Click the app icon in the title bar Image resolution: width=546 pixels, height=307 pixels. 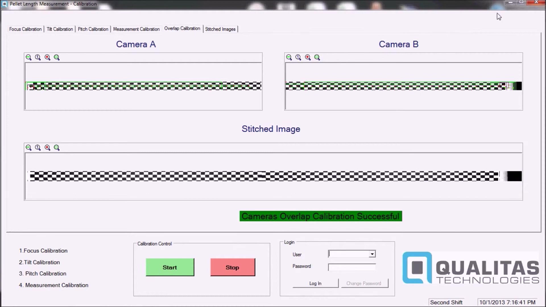5,4
